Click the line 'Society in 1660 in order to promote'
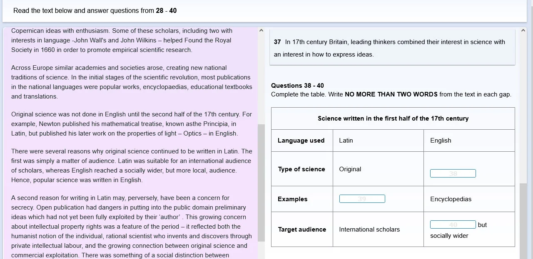The height and width of the screenshot is (259, 533). click(102, 50)
